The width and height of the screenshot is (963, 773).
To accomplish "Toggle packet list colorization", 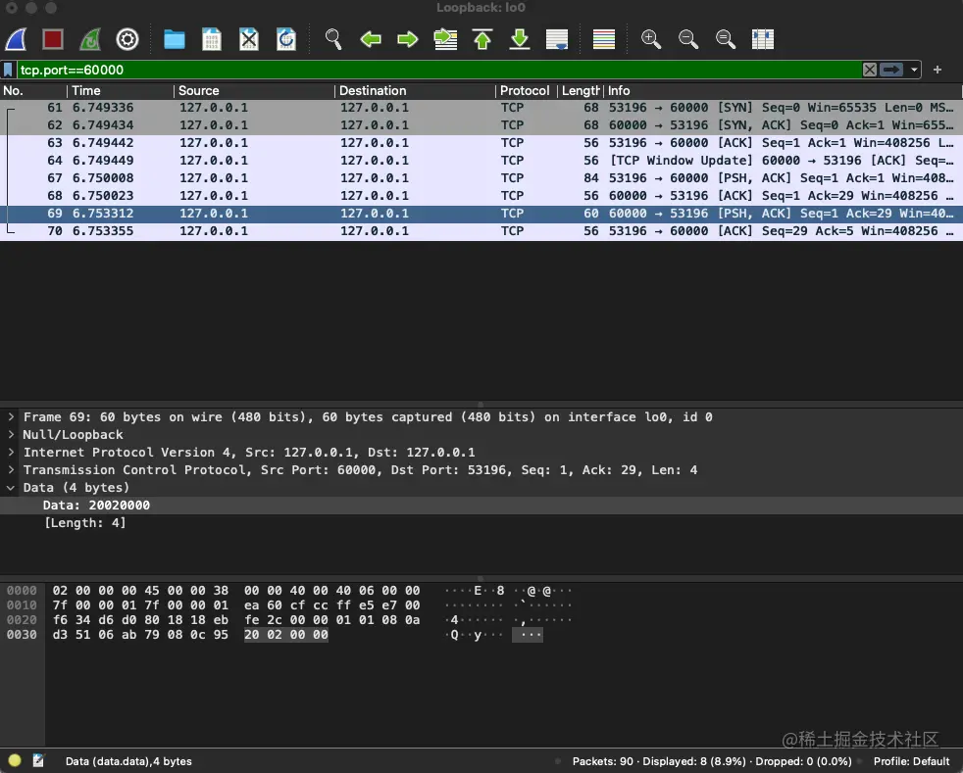I will click(604, 39).
